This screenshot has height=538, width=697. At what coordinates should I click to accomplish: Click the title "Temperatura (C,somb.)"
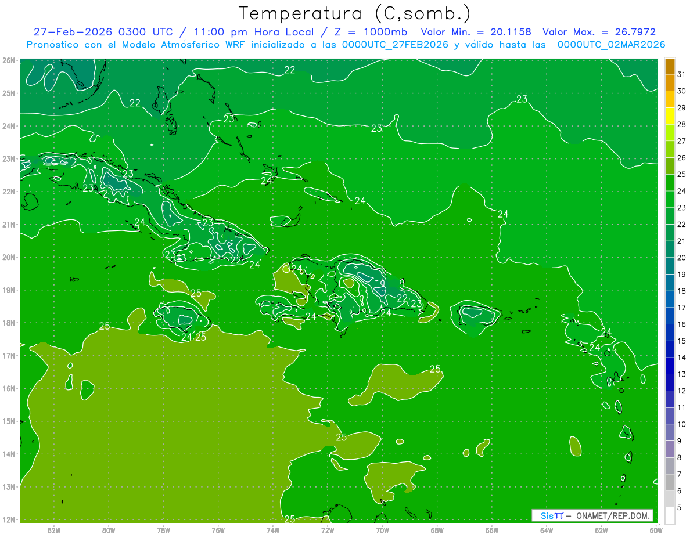point(355,13)
